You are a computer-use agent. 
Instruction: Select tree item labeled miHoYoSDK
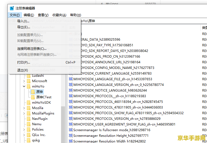point(41,103)
